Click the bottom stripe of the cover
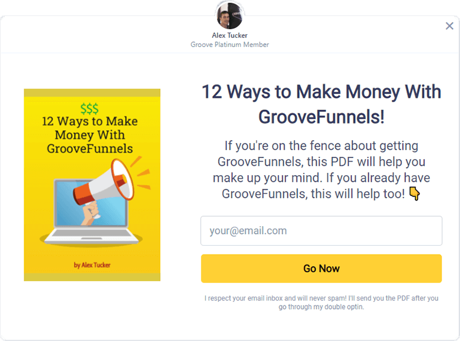This screenshot has height=341, width=460. (92, 277)
